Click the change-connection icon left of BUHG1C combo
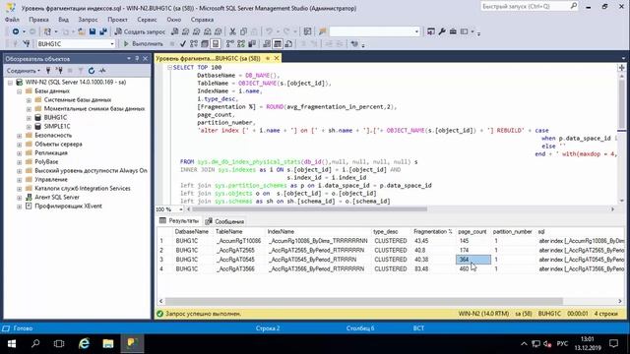This screenshot has width=630, height=354. 27,43
